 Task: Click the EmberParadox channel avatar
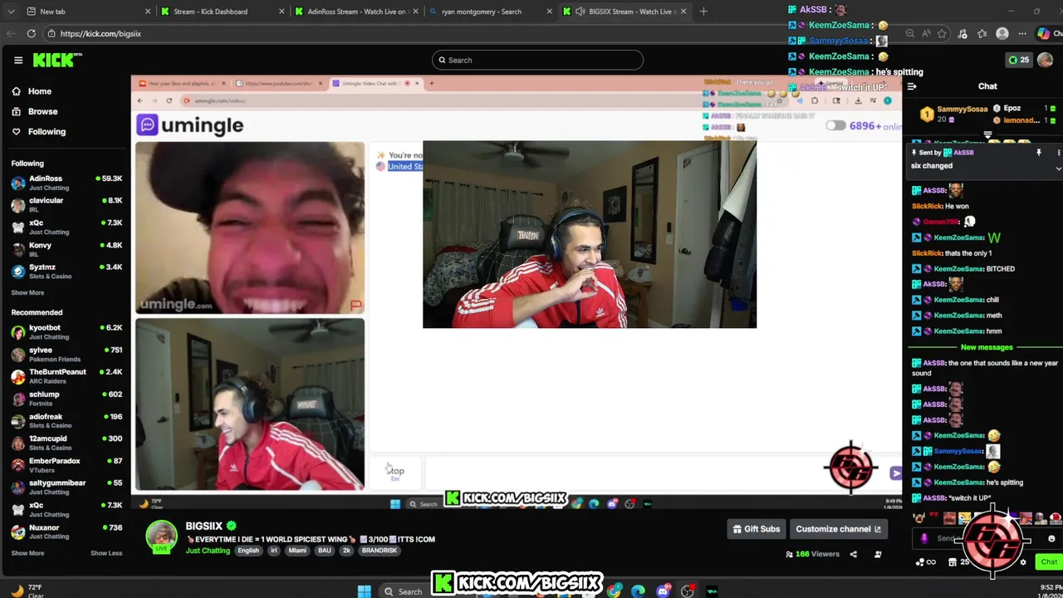[x=18, y=465]
